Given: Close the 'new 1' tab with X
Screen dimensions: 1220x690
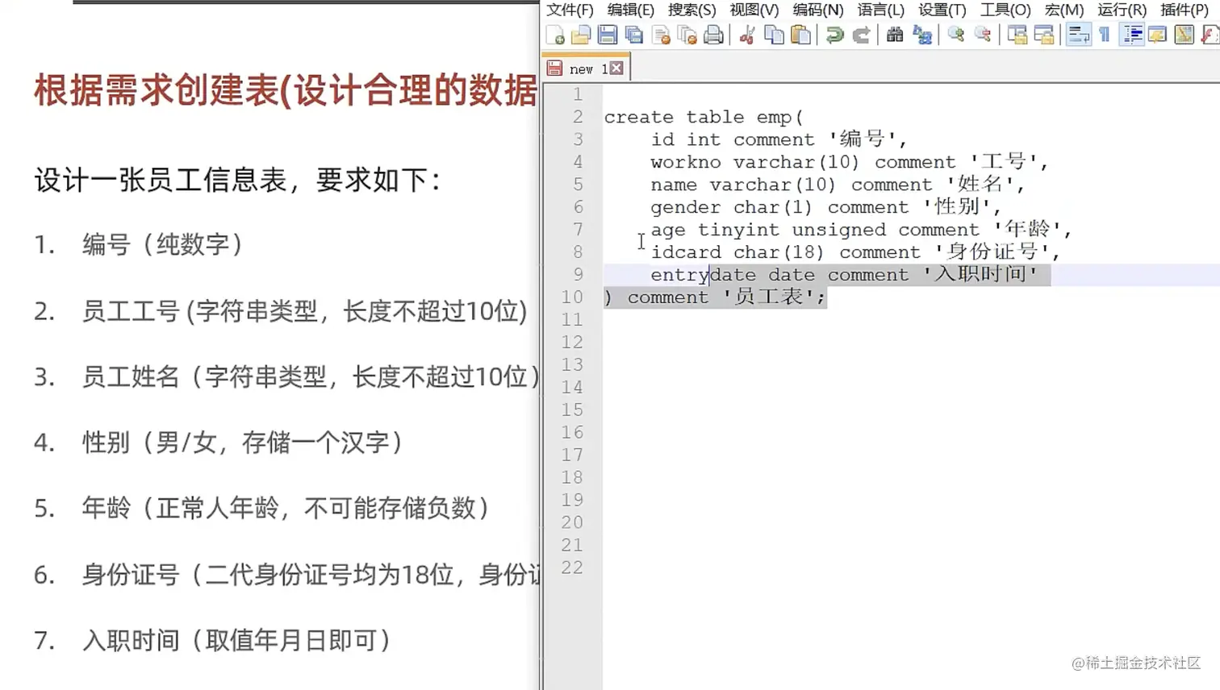Looking at the screenshot, I should pyautogui.click(x=616, y=69).
